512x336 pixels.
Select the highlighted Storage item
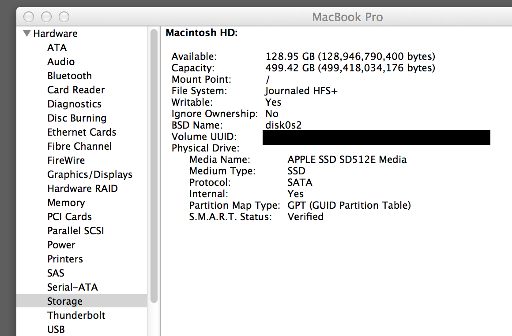65,301
